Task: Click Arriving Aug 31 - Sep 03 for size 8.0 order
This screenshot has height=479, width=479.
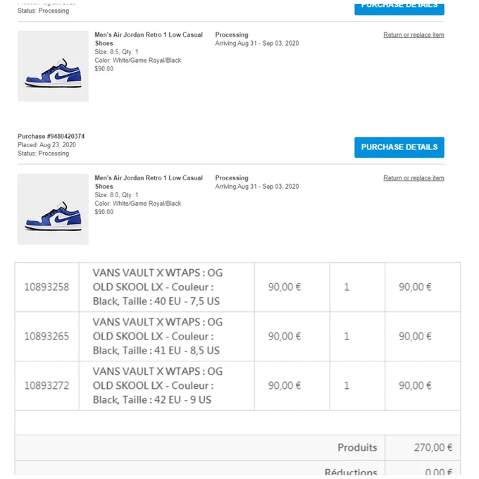Action: (x=257, y=187)
